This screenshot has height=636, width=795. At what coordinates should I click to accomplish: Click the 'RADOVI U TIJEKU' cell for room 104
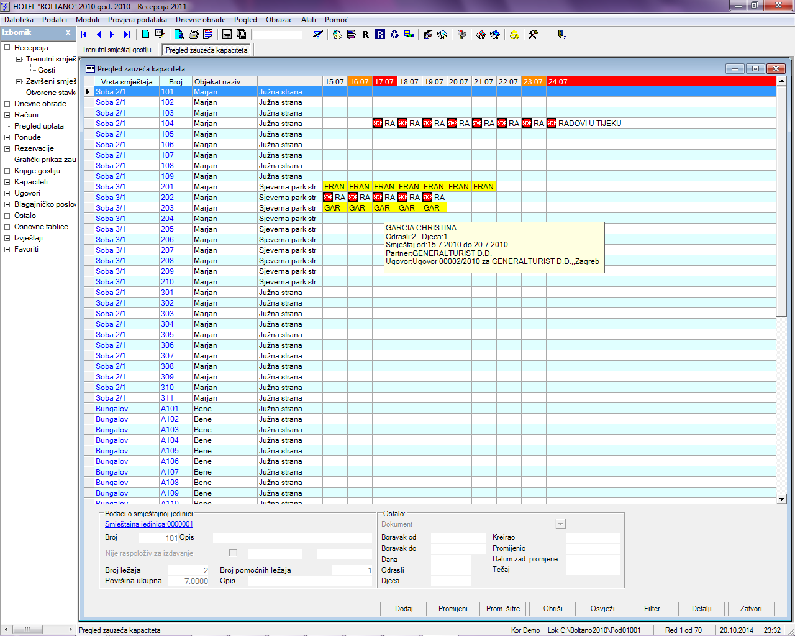pyautogui.click(x=589, y=124)
